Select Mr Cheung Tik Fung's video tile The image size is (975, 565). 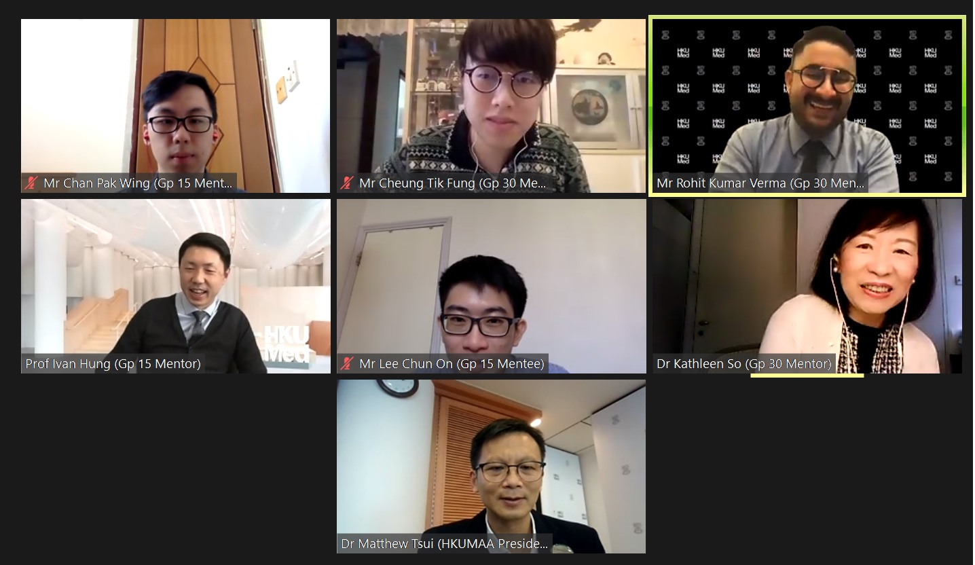coord(491,106)
